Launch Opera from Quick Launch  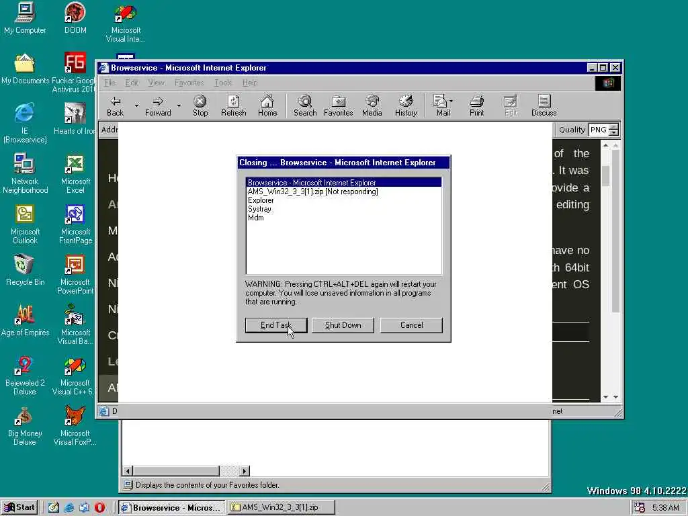click(x=99, y=507)
